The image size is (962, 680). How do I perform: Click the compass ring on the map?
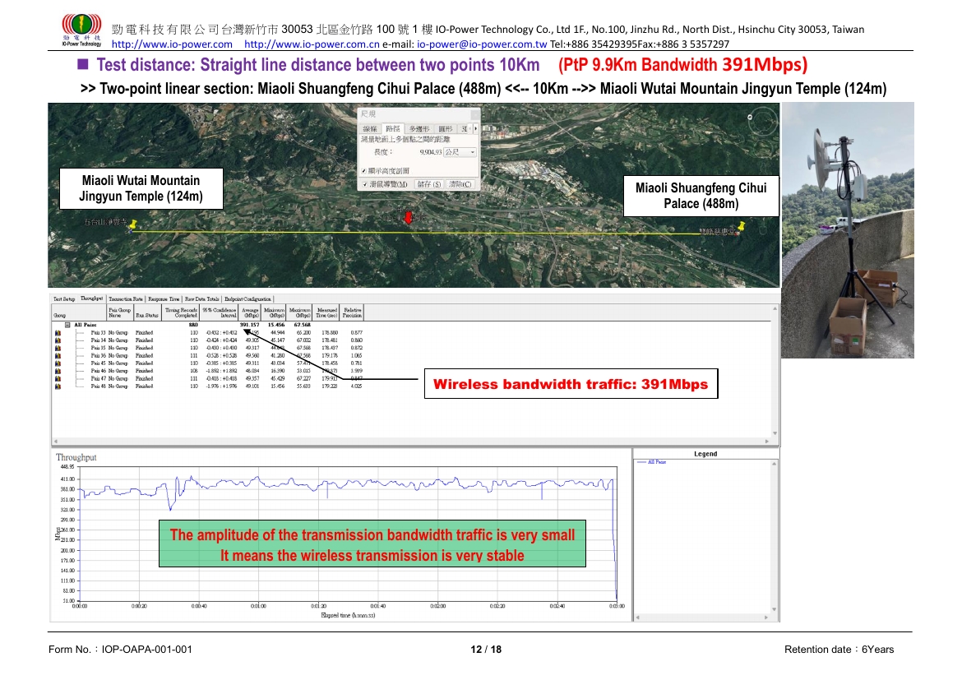click(x=763, y=123)
